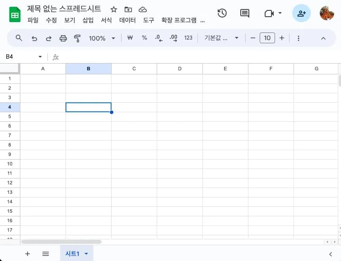The image size is (341, 261).
Task: Collapse the toolbar with up chevron
Action: (x=323, y=38)
